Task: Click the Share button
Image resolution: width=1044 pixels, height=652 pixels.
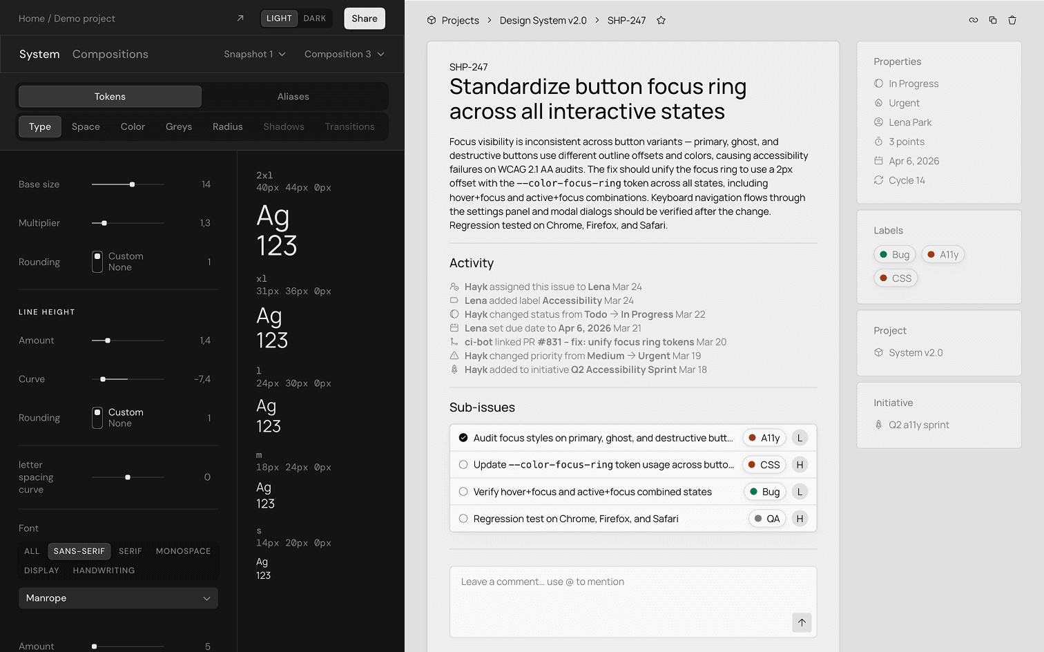Action: 365,19
